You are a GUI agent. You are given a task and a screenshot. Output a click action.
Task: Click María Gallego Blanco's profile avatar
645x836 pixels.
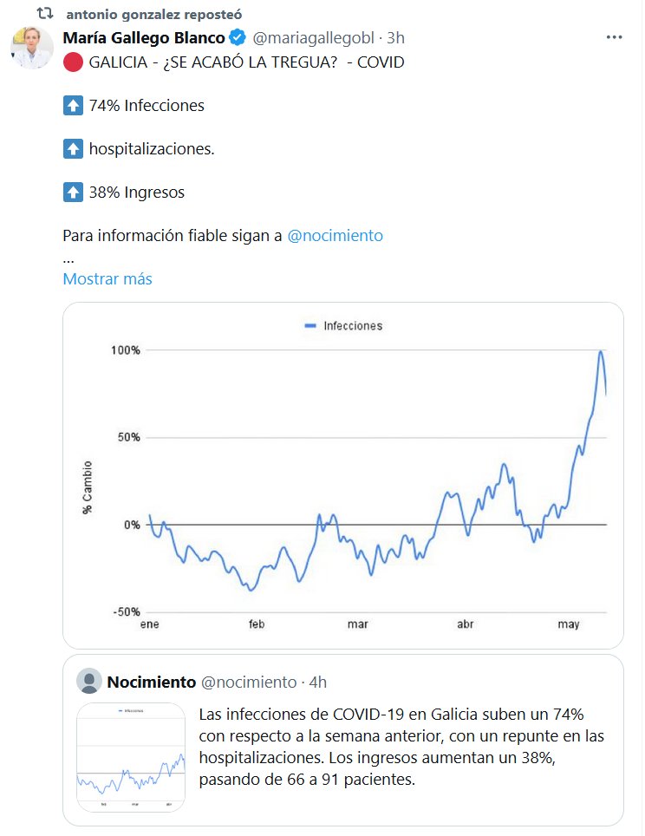click(x=32, y=48)
